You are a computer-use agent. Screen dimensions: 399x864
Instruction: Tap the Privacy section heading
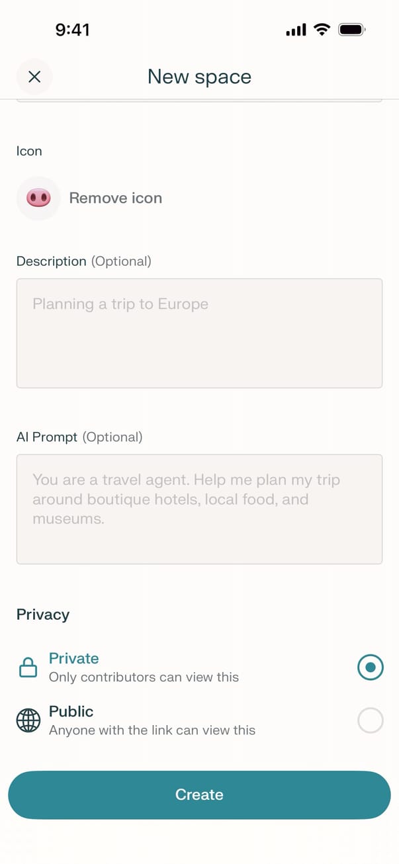click(43, 615)
